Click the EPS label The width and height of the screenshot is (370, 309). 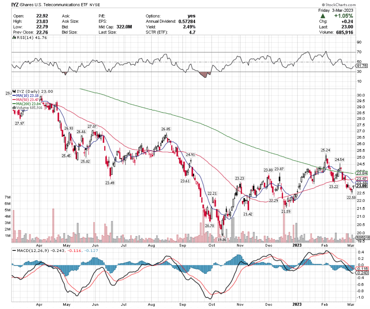point(102,21)
